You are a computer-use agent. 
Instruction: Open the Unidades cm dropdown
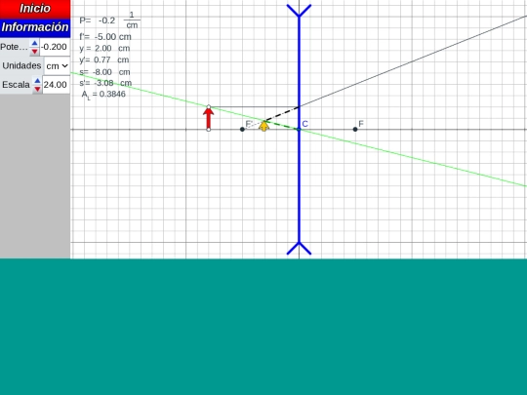coord(57,66)
